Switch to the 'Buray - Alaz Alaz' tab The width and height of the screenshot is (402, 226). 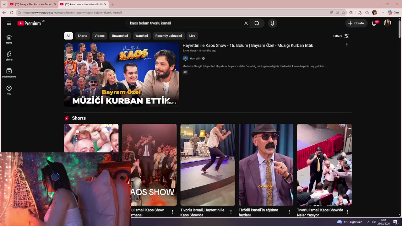click(x=33, y=4)
